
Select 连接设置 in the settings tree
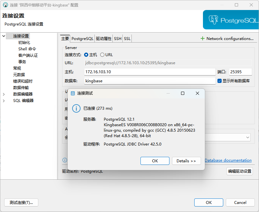pyautogui.click(x=21, y=36)
